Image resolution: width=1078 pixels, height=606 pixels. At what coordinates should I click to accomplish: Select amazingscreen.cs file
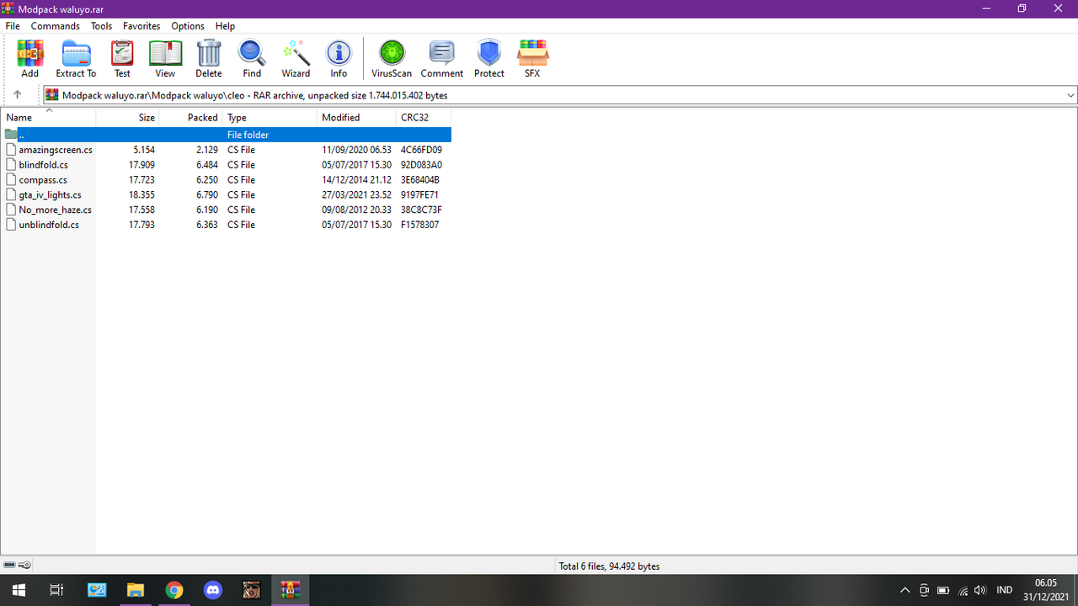pyautogui.click(x=56, y=150)
